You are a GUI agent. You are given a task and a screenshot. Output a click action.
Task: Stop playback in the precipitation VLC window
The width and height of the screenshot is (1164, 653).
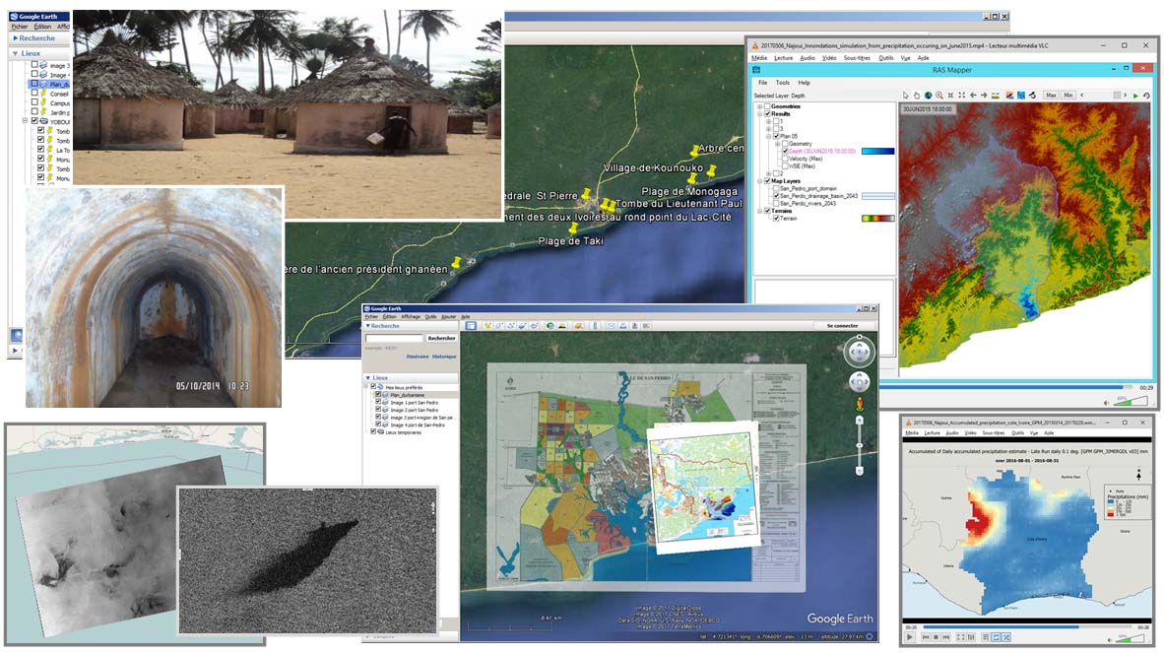(x=937, y=636)
